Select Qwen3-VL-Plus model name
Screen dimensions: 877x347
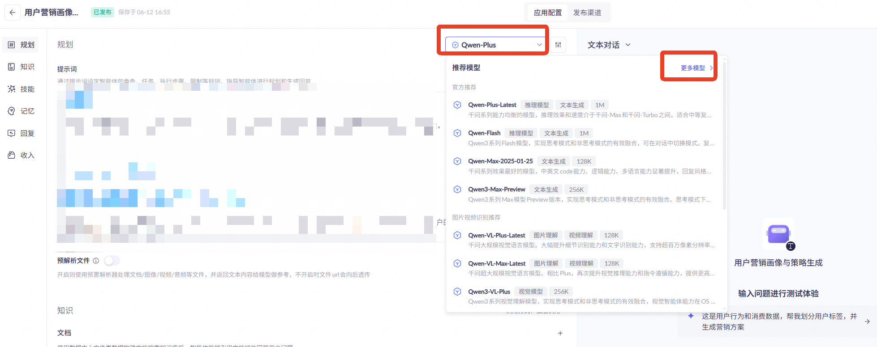[489, 292]
